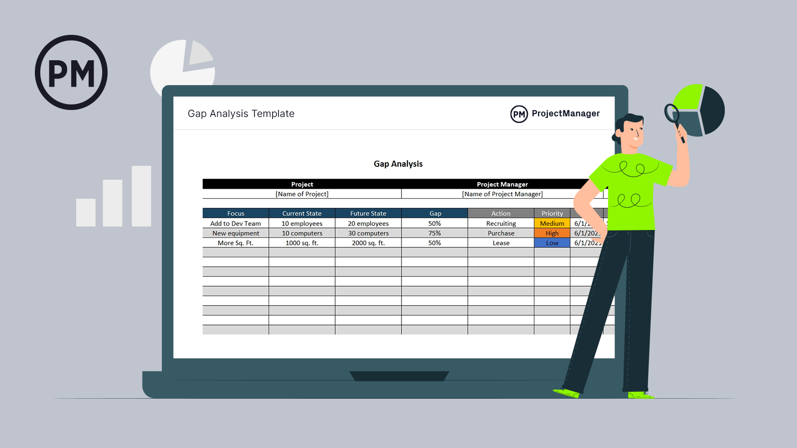
Task: Click the Gap Analysis Template title
Action: 241,113
